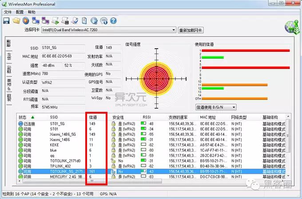Click the RSSI signal bar for Xiaomi_14B6
The height and width of the screenshot is (199, 302).
(143, 139)
